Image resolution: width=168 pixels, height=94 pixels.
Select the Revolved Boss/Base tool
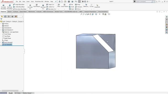click(10, 7)
